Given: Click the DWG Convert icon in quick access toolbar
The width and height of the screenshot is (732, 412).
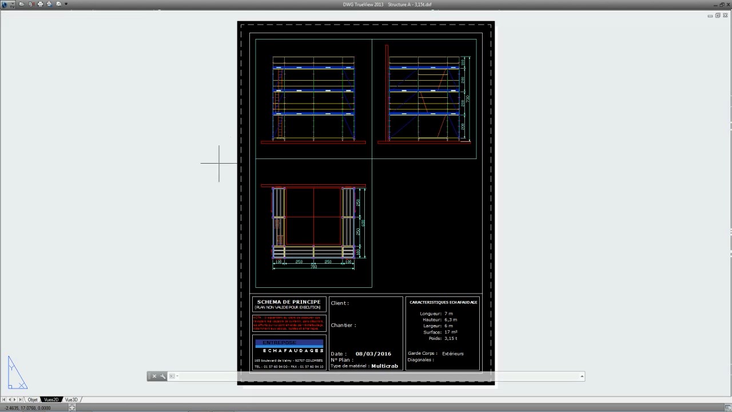Looking at the screenshot, I should 31,4.
